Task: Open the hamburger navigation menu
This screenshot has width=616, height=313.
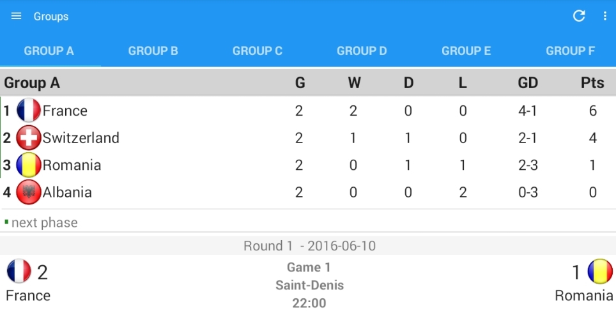Action: pyautogui.click(x=17, y=17)
